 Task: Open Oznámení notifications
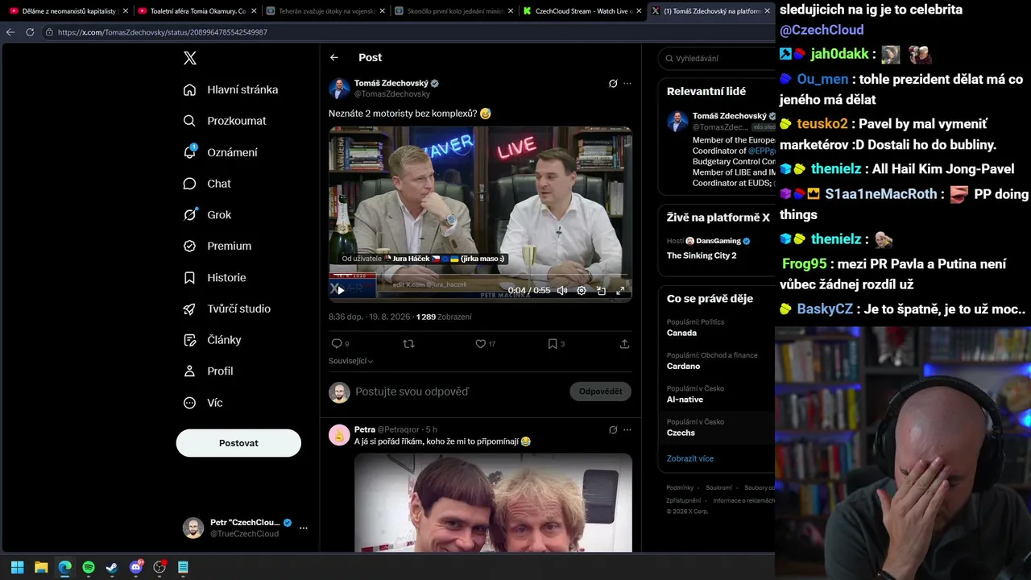coord(220,152)
